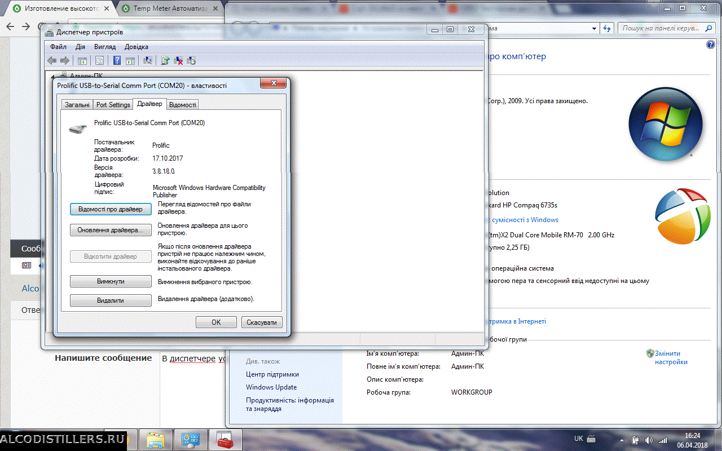Open the Windows Update link
The width and height of the screenshot is (722, 451).
click(271, 387)
